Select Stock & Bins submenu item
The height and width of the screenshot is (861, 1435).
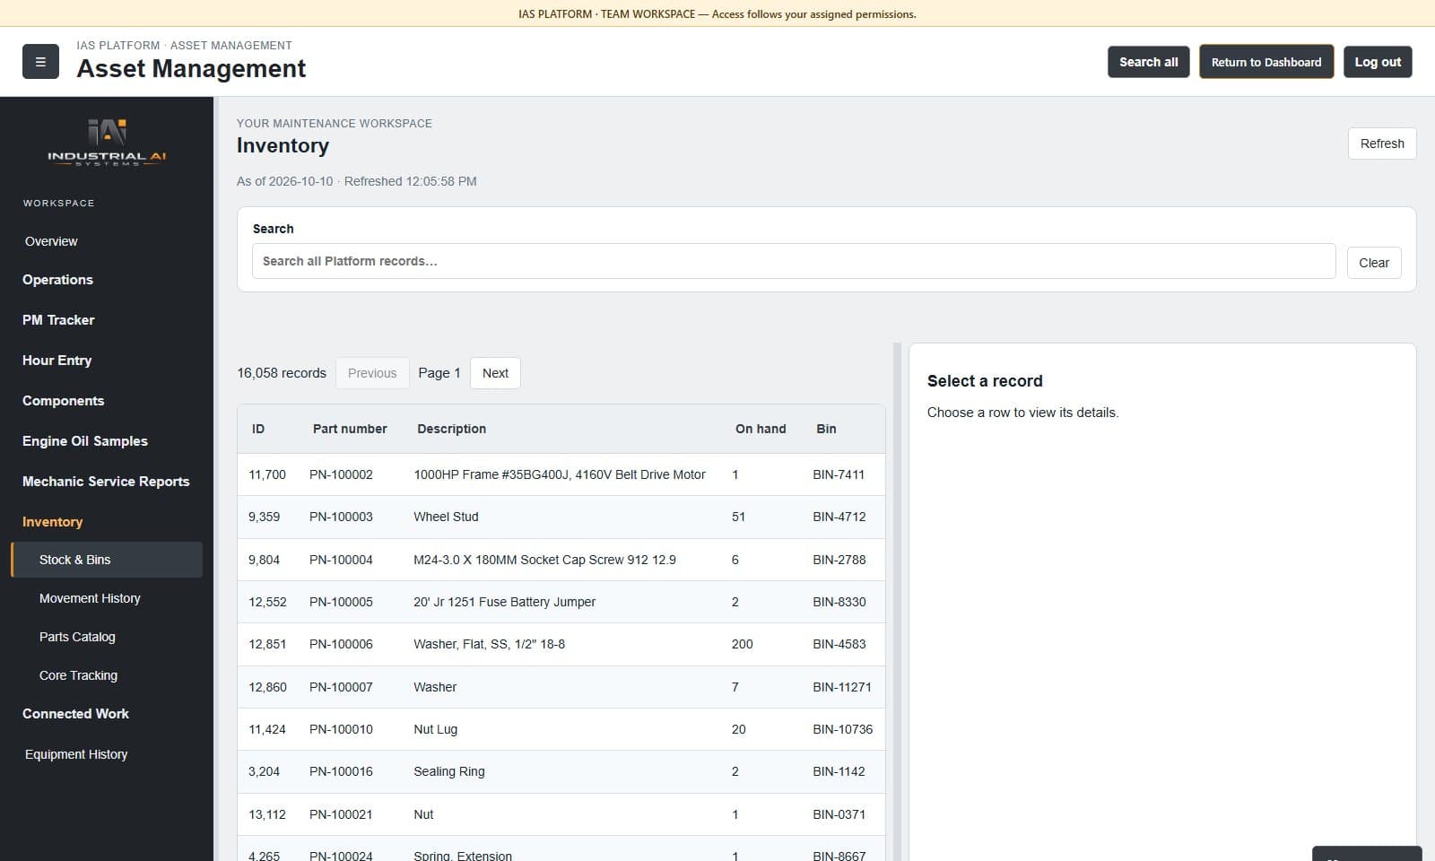[107, 560]
